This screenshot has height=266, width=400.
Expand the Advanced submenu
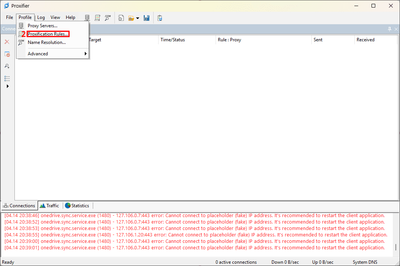pos(52,54)
